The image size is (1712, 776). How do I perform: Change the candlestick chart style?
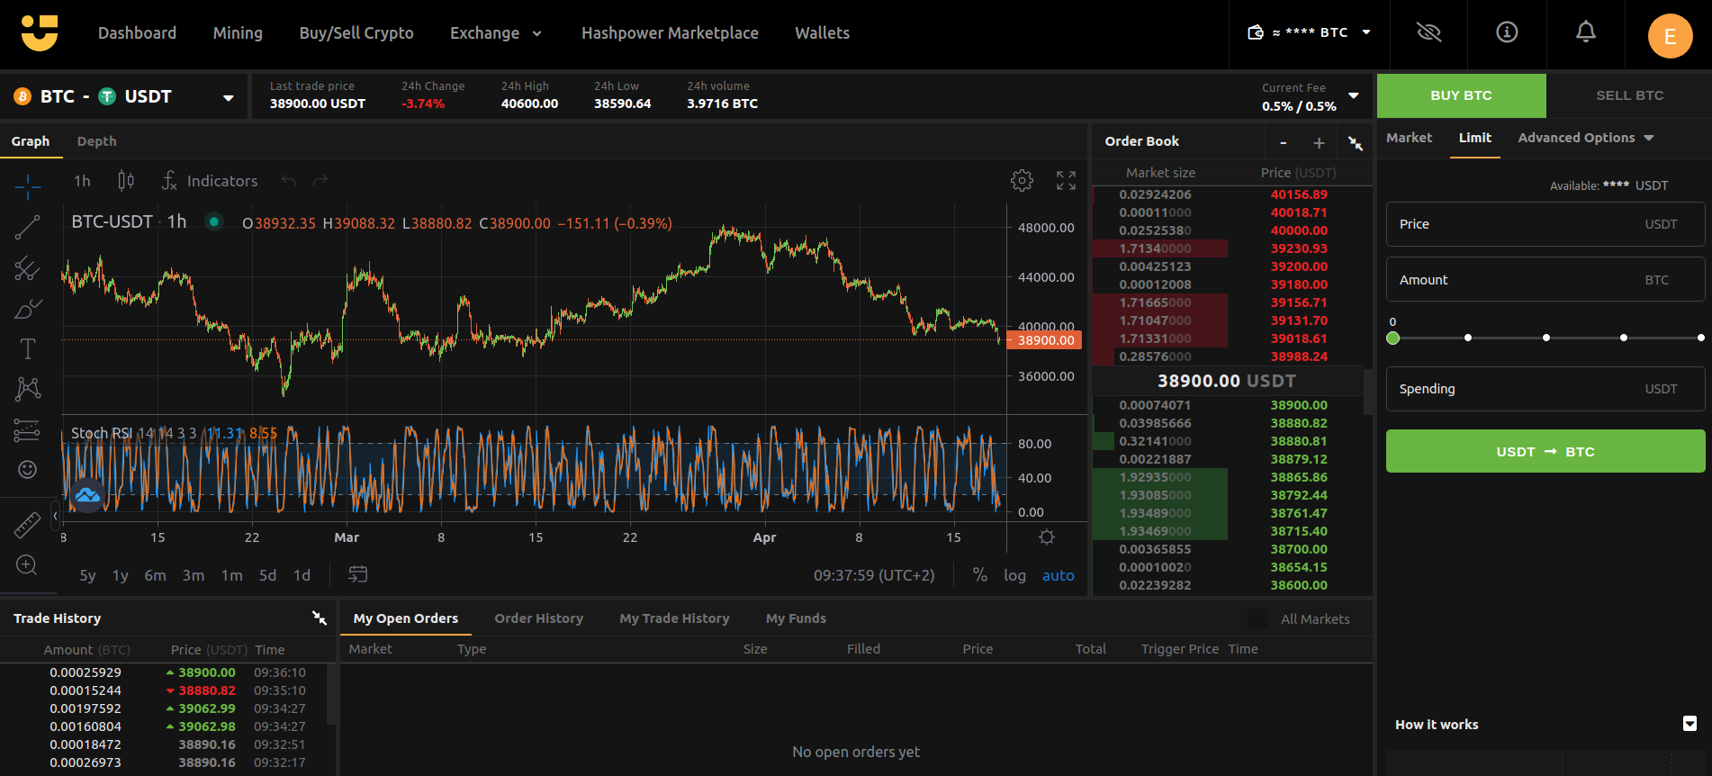coord(126,181)
